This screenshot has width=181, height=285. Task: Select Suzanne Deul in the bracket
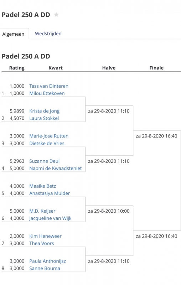click(x=45, y=161)
